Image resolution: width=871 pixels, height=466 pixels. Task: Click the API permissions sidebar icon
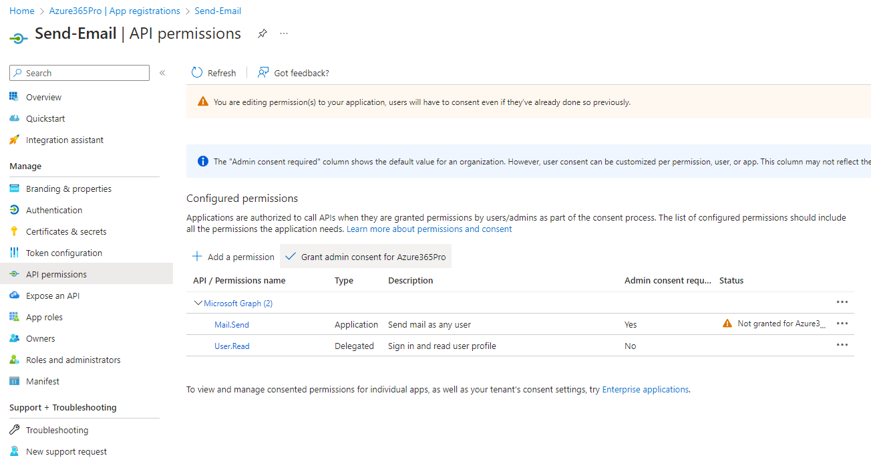14,274
